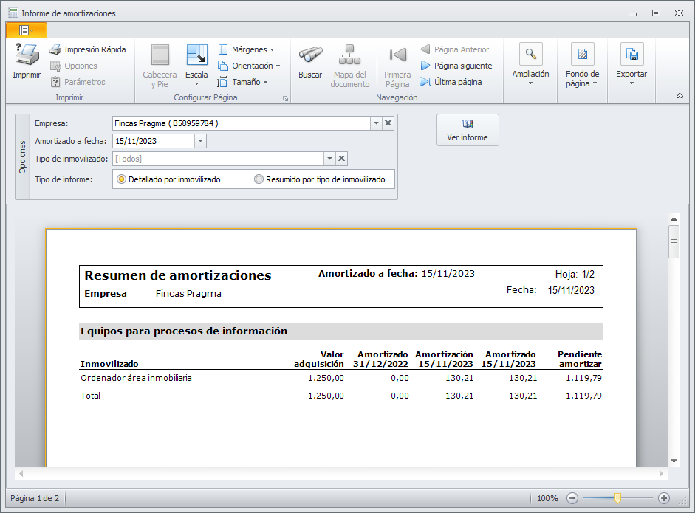Viewport: 695px width, 513px height.
Task: Open the Ampliación magnifier tool
Action: tap(530, 55)
